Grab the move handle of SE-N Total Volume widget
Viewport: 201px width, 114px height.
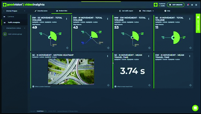190,48
